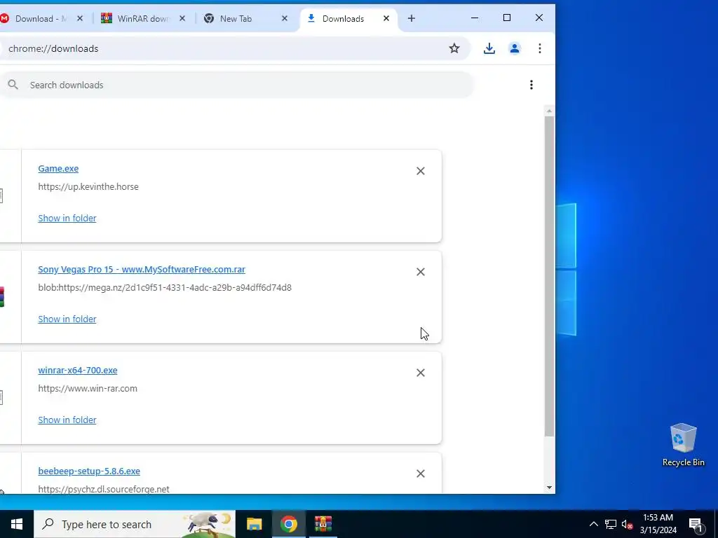Viewport: 718px width, 538px height.
Task: Select the Downloads tab
Action: (348, 18)
